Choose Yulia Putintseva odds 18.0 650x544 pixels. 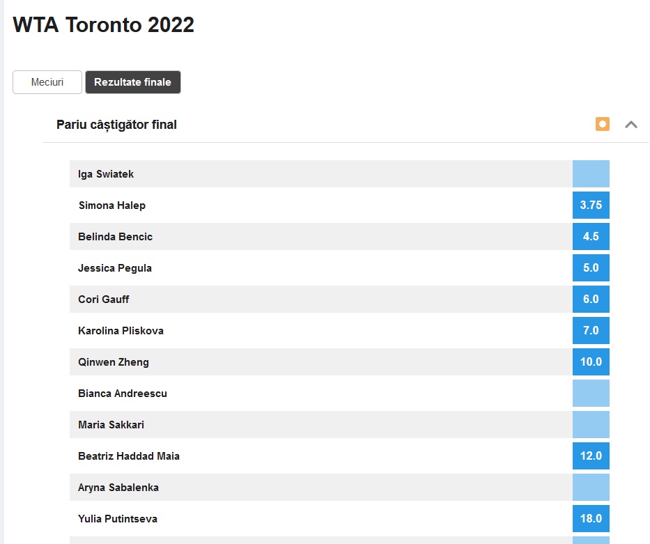[591, 519]
